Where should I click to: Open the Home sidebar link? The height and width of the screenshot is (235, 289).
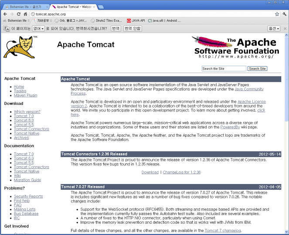[x=19, y=87]
